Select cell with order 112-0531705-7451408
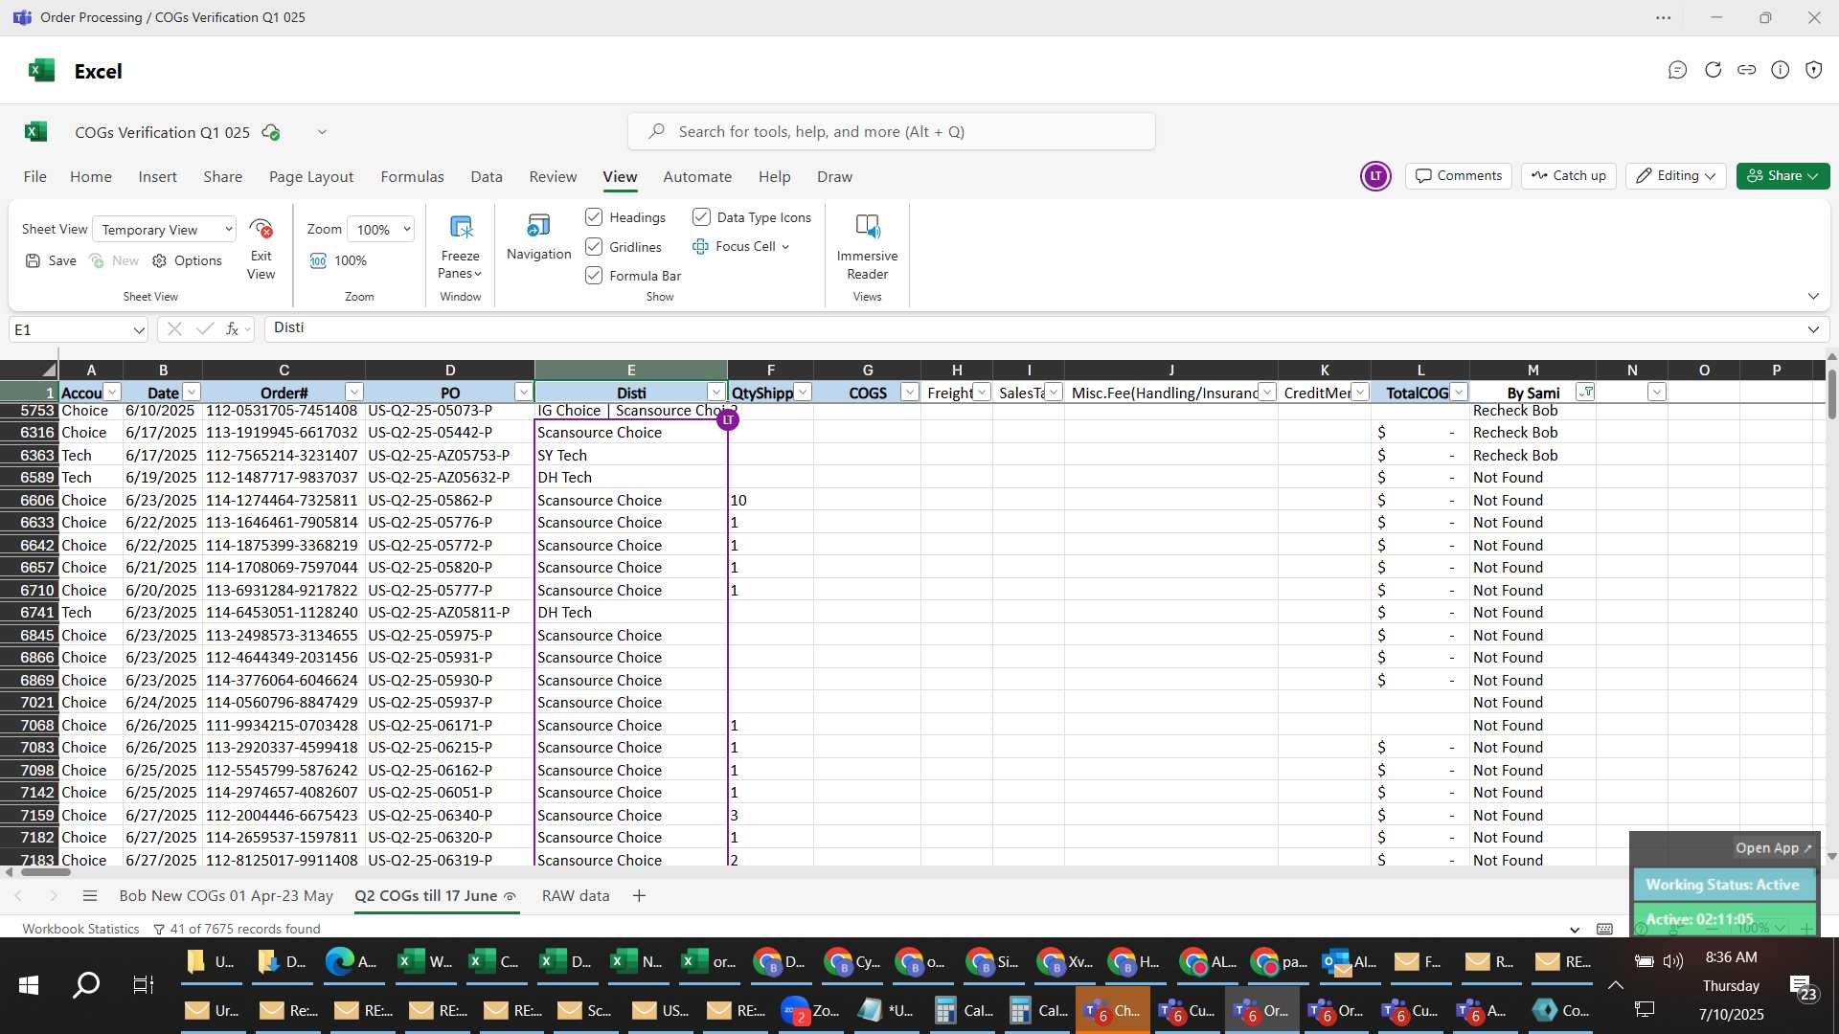Screen dimensions: 1839x1034 284,411
